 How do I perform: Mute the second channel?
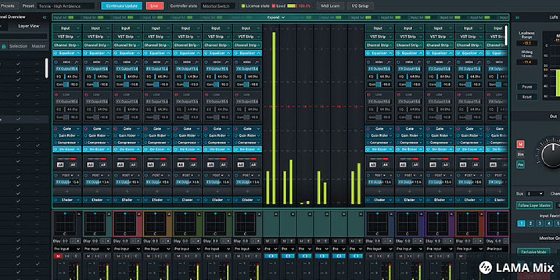[x=87, y=256]
